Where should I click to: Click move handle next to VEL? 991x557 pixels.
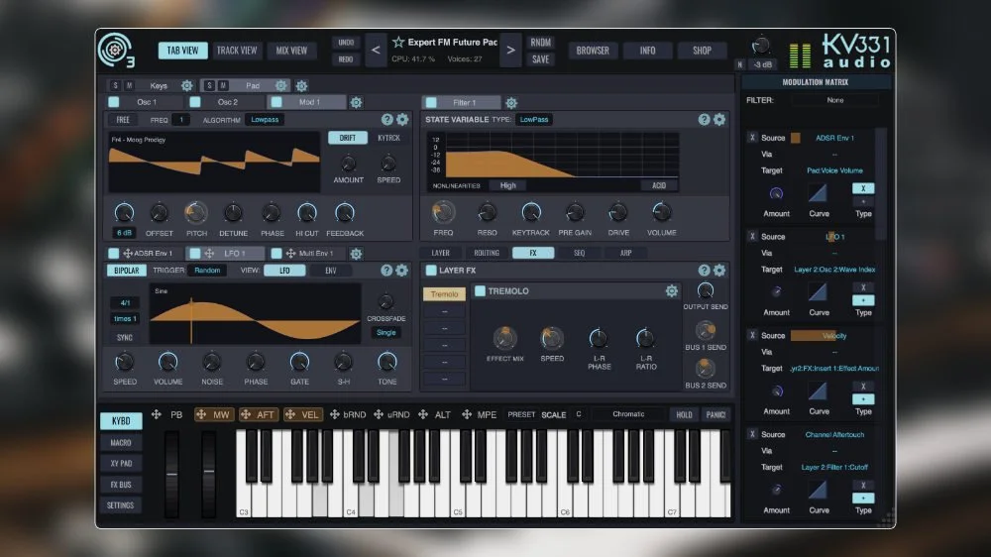(x=290, y=414)
